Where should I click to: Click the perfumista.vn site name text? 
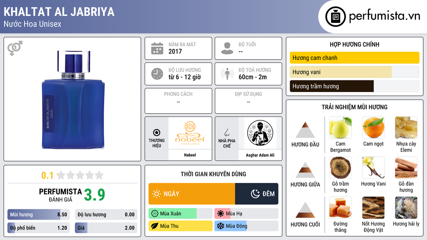pyautogui.click(x=384, y=16)
